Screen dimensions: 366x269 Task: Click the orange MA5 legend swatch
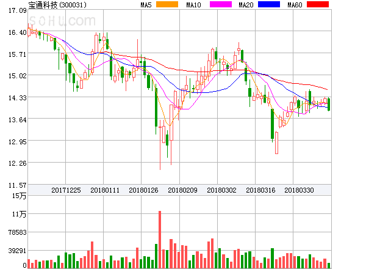tap(167, 4)
